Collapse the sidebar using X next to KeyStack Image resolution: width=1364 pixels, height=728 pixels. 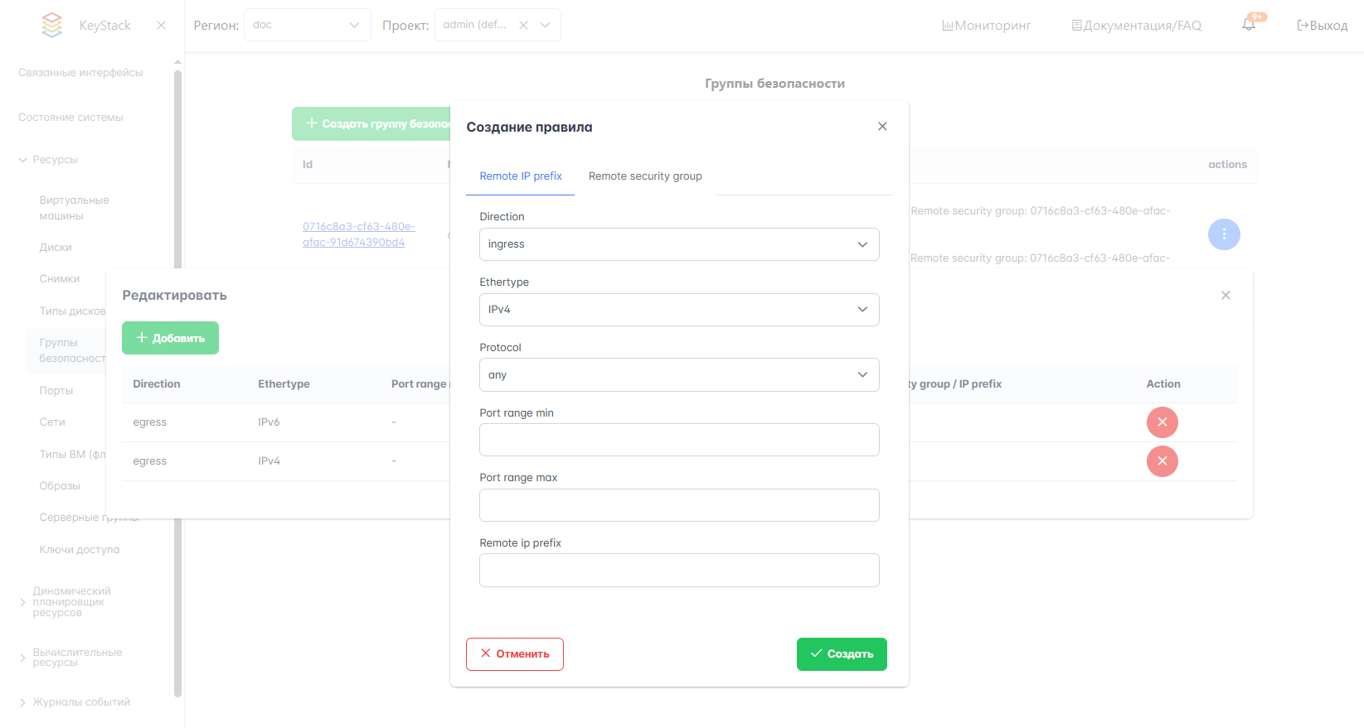pyautogui.click(x=161, y=26)
